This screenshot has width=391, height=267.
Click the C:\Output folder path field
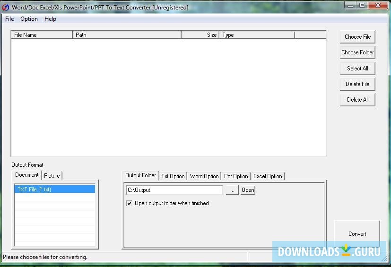coord(174,190)
